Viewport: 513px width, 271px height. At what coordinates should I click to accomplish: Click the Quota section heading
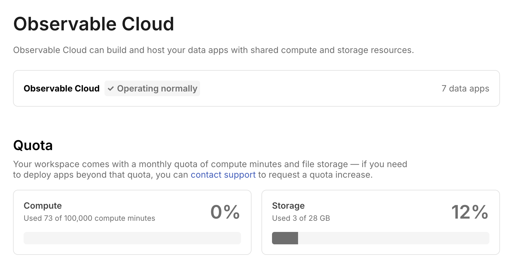point(33,145)
